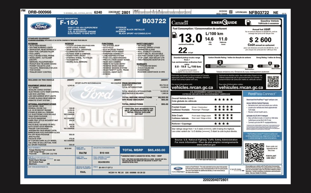Click the QR code beside vehicules.rncan.gc.ca
The image size is (311, 193).
[273, 82]
